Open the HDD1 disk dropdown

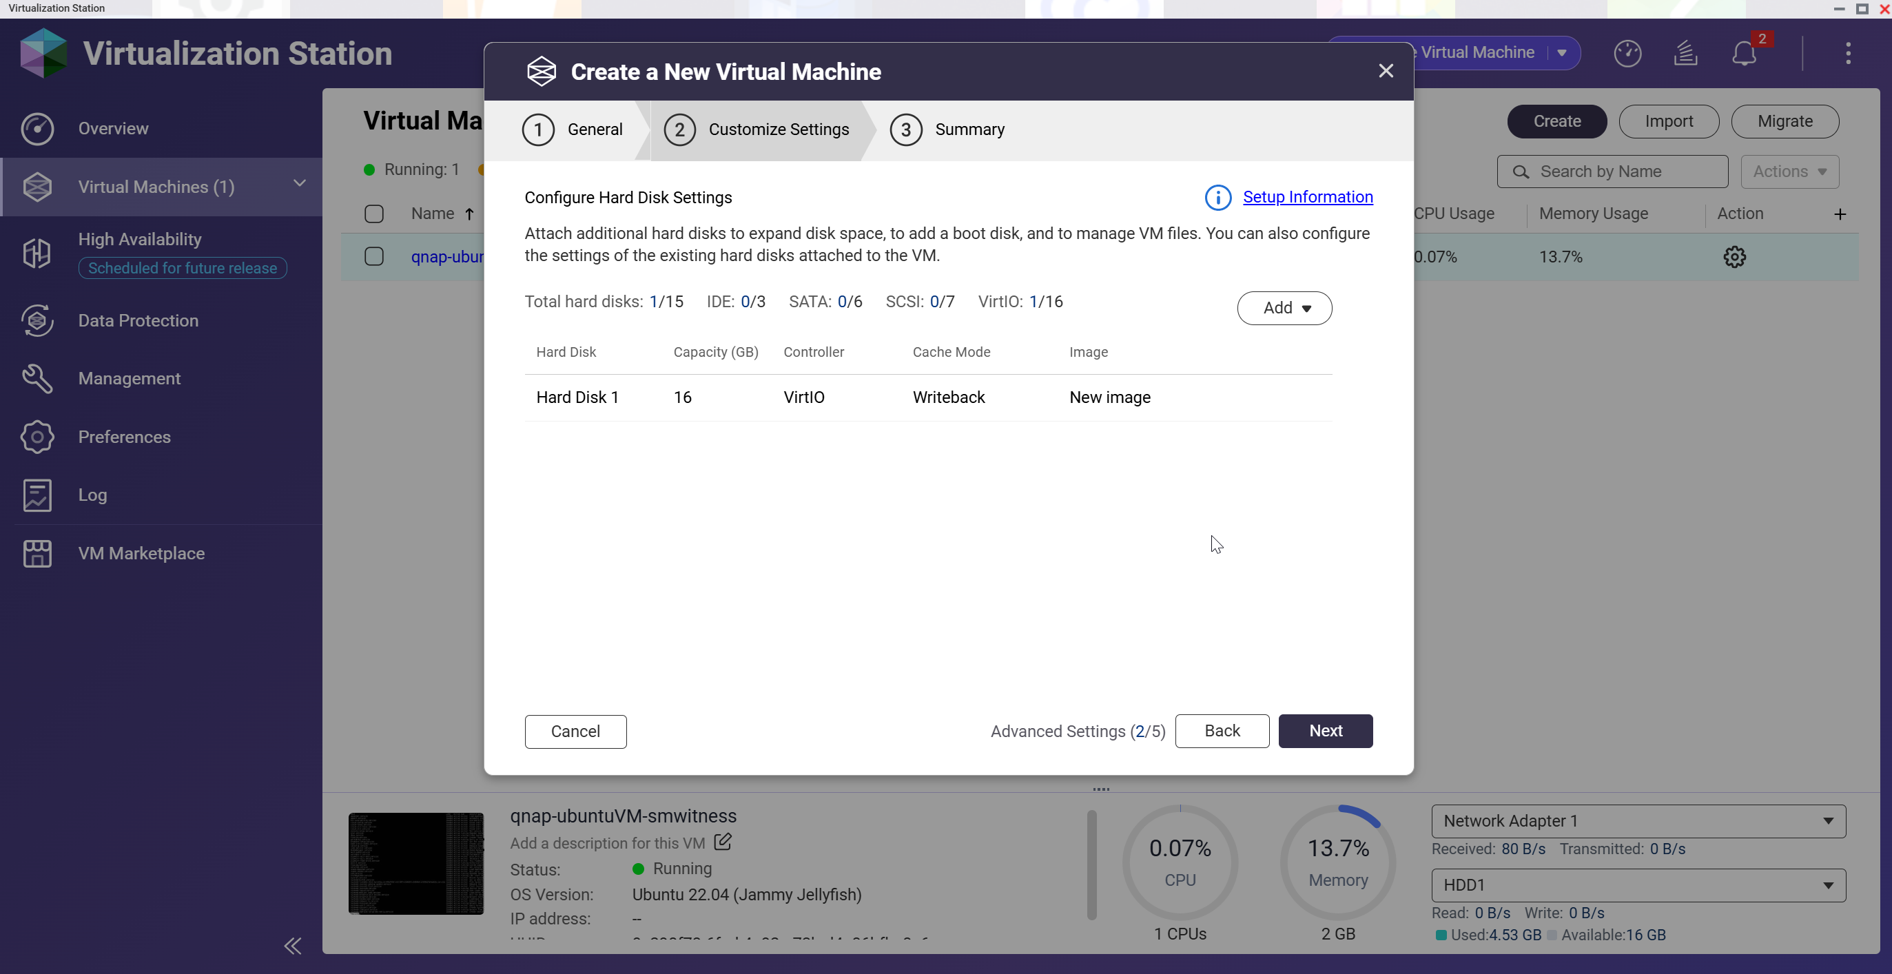[1638, 885]
